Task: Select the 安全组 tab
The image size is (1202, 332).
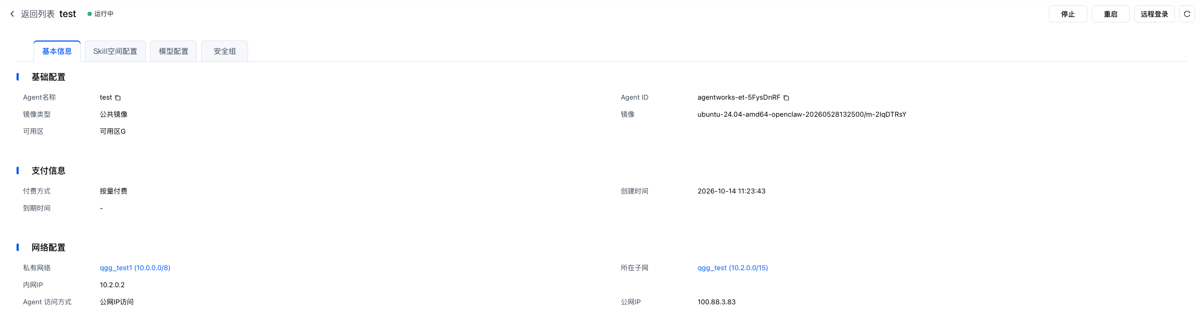Action: (x=225, y=51)
